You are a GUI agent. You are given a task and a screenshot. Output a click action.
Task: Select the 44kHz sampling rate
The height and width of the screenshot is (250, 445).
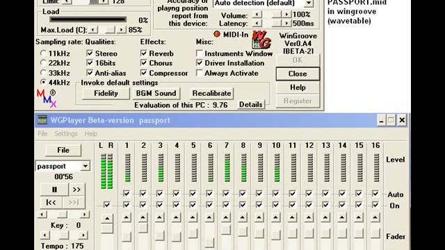click(x=43, y=82)
